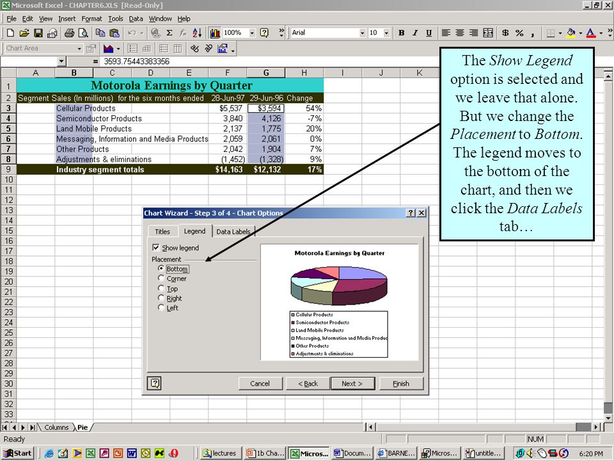Open Print Preview from the toolbar
Screen dimensions: 614x461
point(83,33)
